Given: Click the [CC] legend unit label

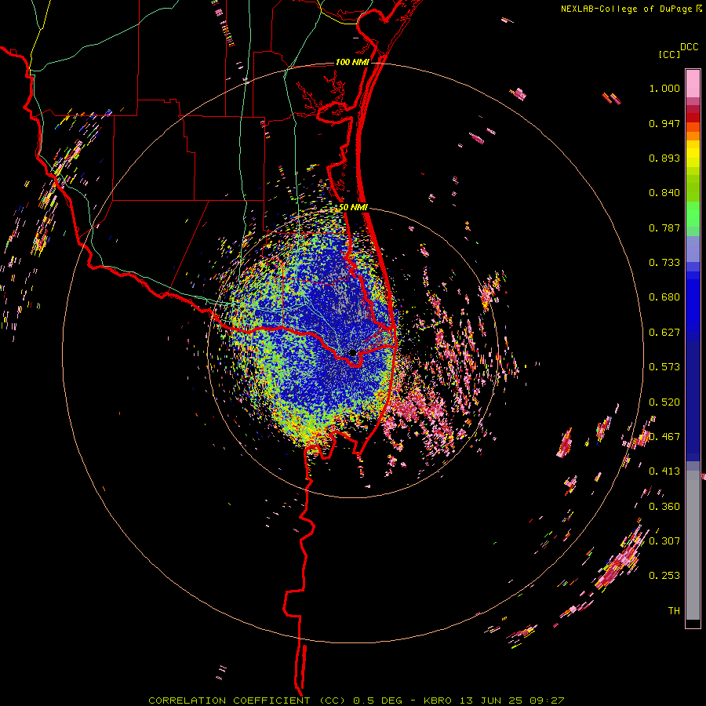Looking at the screenshot, I should pyautogui.click(x=669, y=54).
